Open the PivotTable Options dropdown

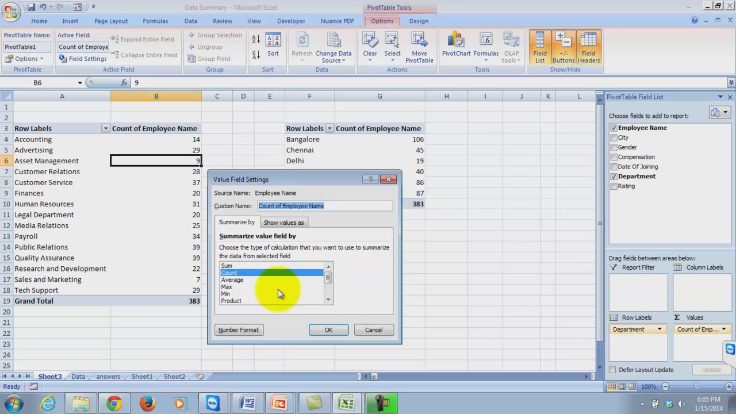coord(24,59)
